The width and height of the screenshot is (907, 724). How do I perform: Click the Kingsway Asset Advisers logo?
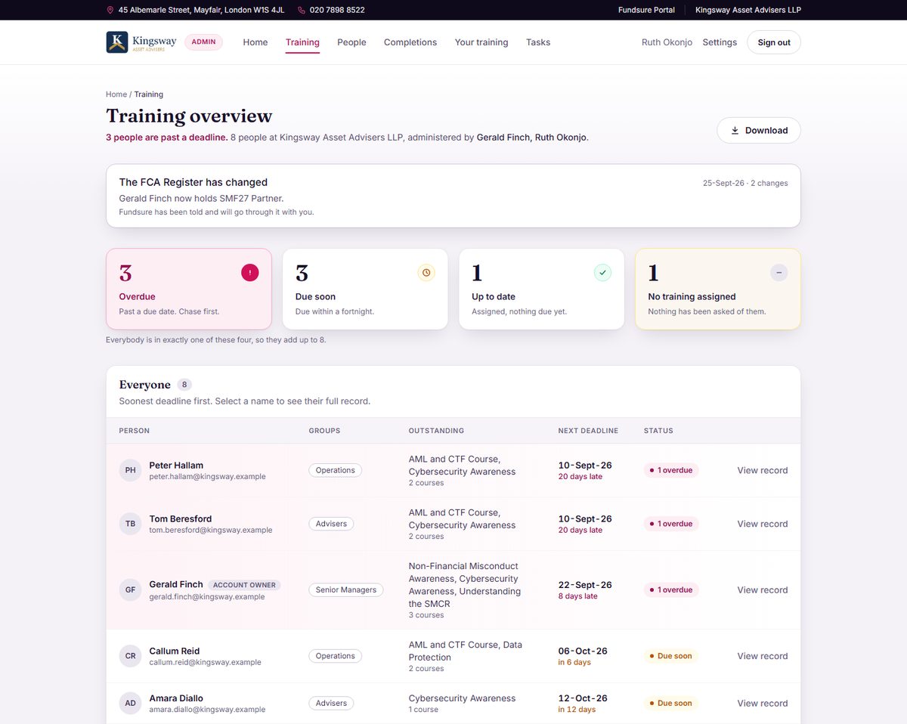click(141, 42)
